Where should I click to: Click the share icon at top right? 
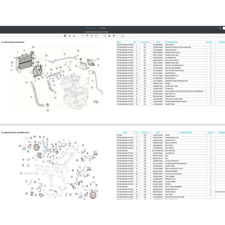coord(220,28)
